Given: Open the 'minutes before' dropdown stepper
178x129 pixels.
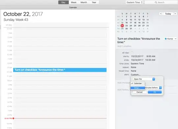Looking at the screenshot, I should coord(160,88).
